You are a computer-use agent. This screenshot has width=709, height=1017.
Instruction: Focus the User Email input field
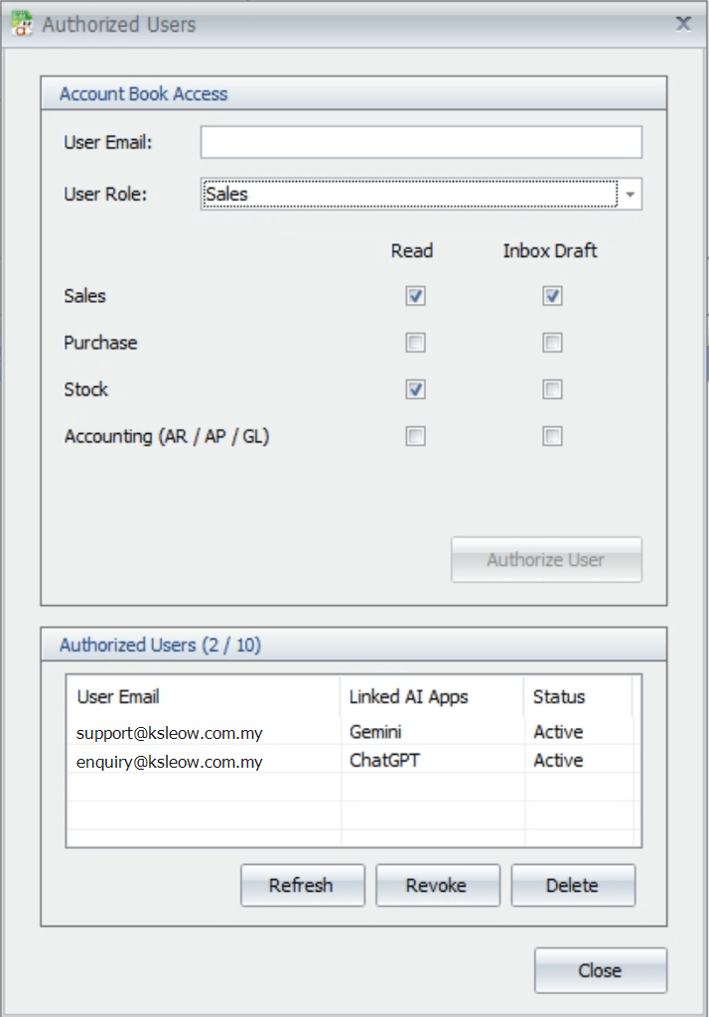pyautogui.click(x=421, y=142)
